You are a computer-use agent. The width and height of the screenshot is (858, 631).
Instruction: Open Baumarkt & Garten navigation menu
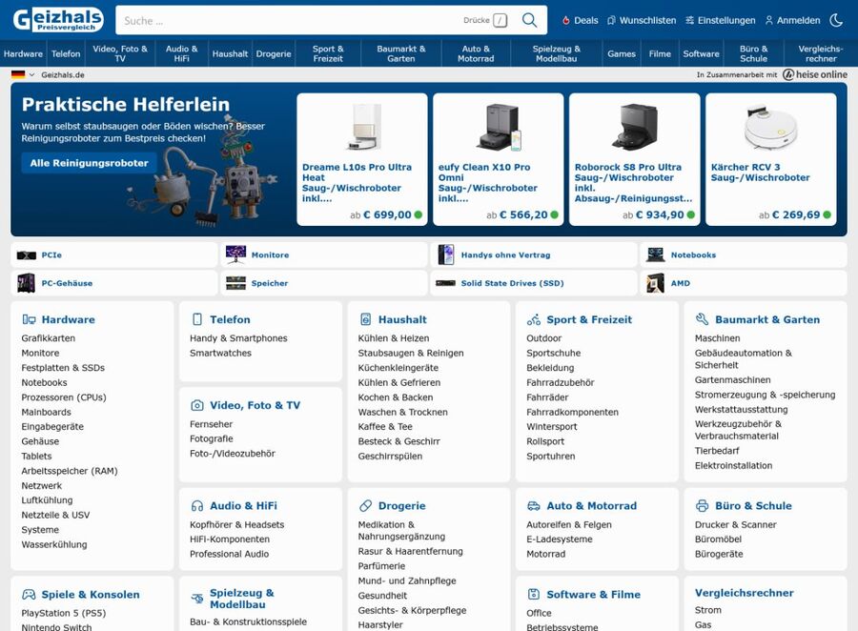coord(401,53)
